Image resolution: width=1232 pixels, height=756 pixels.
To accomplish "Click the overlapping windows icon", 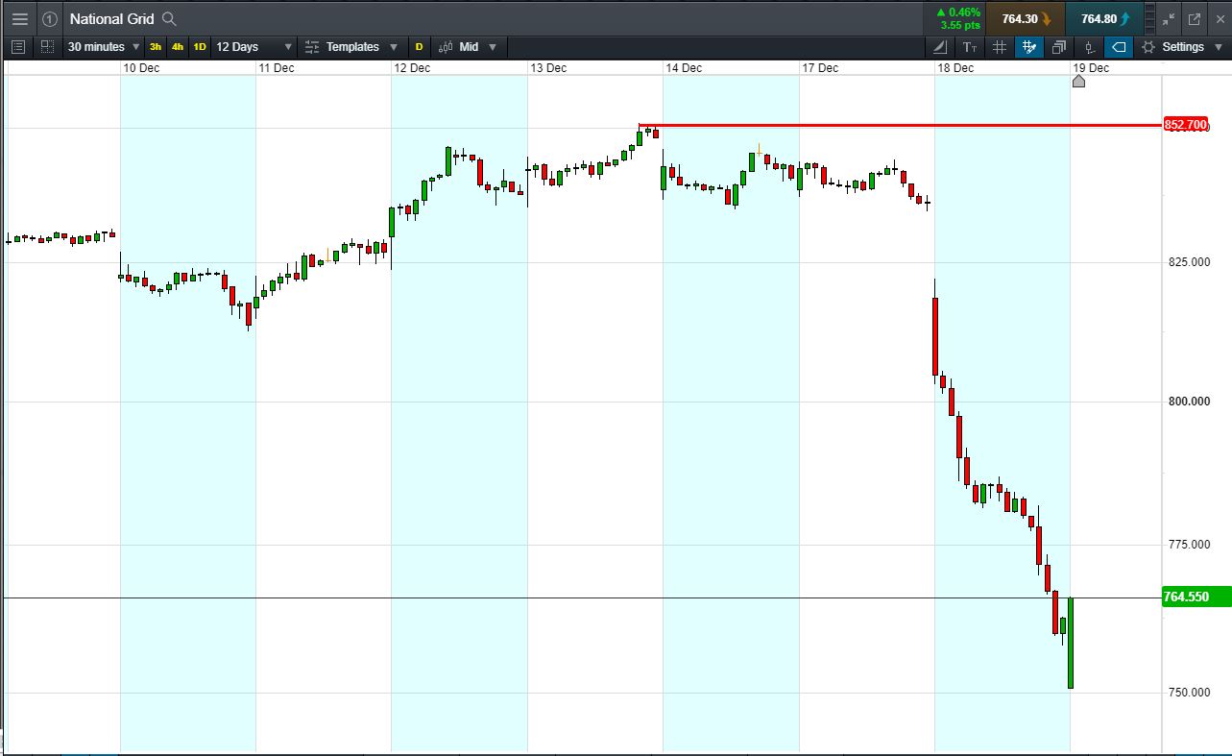I will 1059,47.
